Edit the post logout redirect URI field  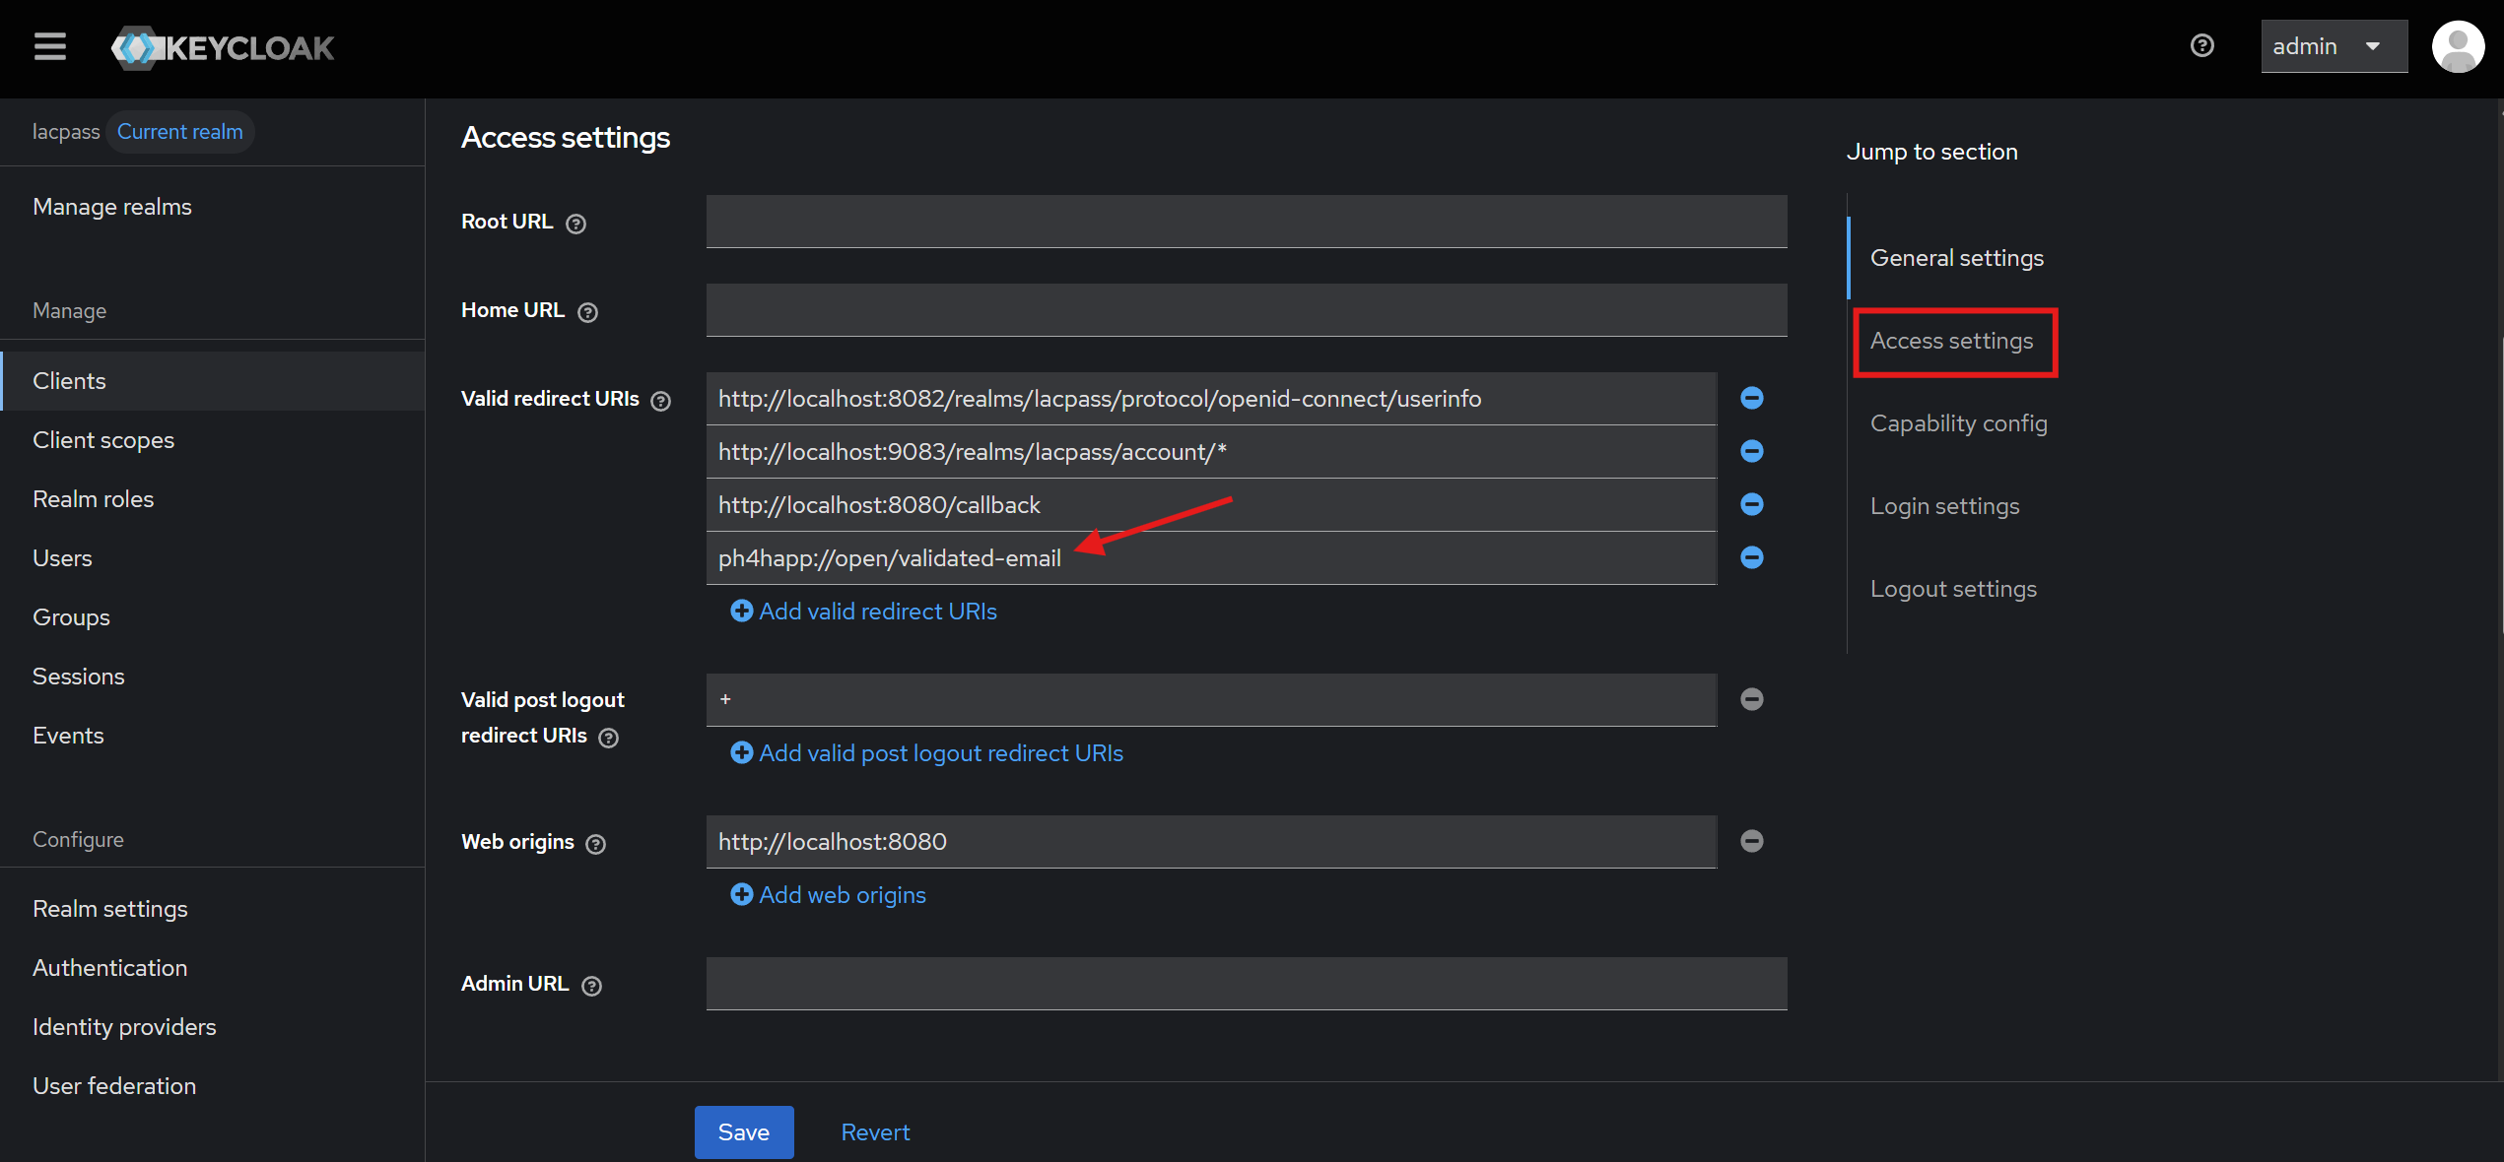pyautogui.click(x=1211, y=700)
